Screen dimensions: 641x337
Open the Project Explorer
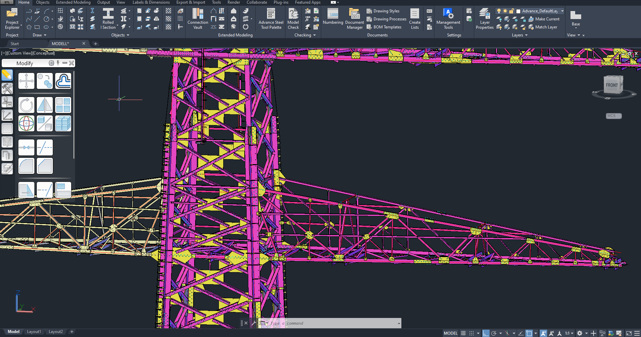12,19
